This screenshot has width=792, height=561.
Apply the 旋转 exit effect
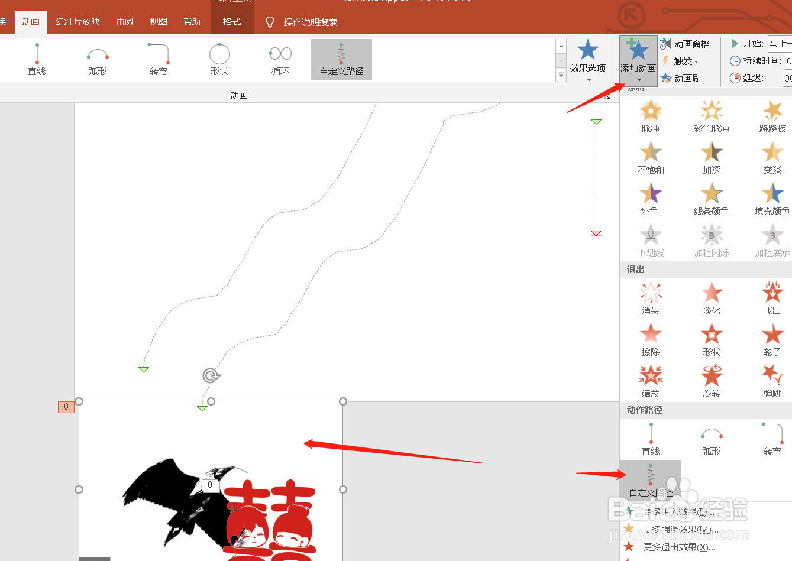[712, 381]
